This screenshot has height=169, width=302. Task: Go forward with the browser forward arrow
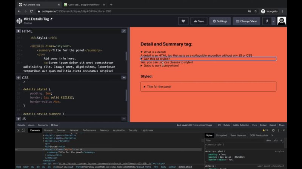[x=25, y=11]
